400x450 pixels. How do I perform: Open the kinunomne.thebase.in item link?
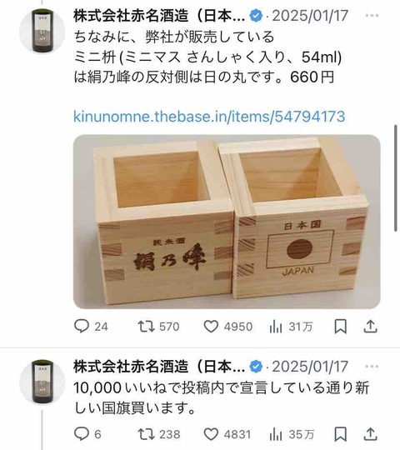coord(209,117)
